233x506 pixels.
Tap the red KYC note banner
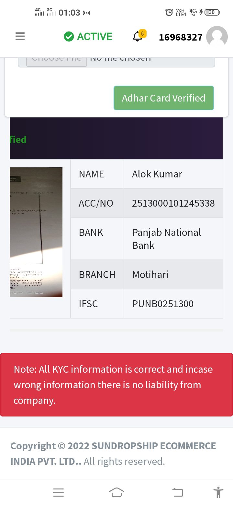click(116, 385)
